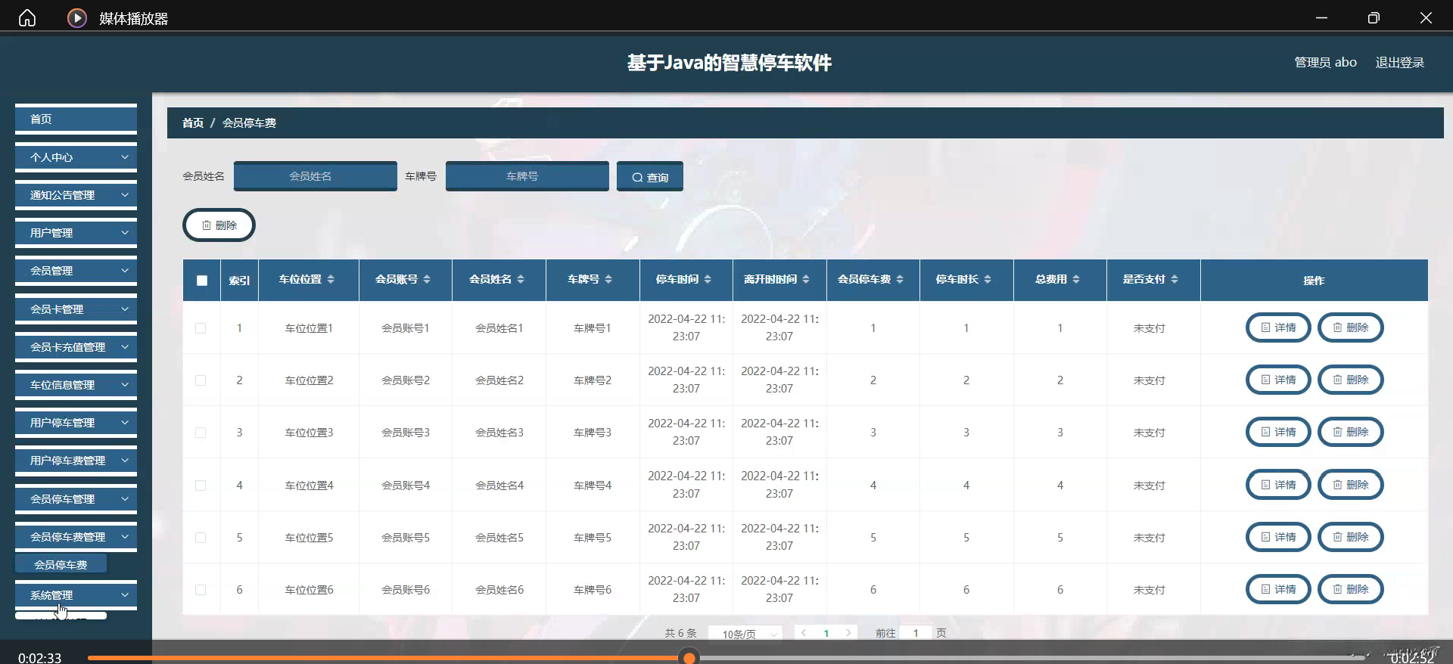
Task: Select the 会员停车费 submenu item
Action: (61, 565)
